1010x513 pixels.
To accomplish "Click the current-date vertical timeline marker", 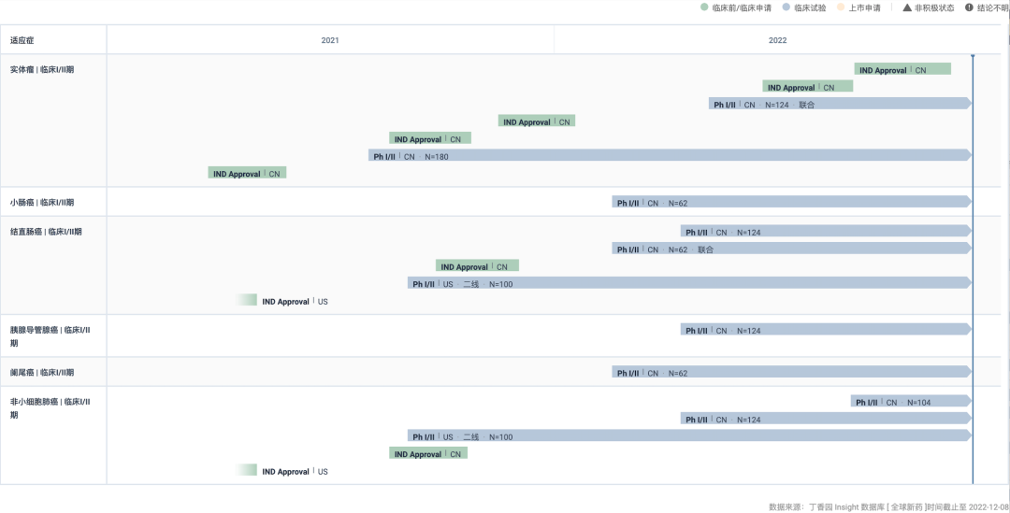I will click(973, 269).
